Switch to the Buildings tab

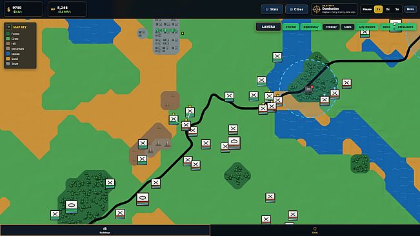pos(105,230)
